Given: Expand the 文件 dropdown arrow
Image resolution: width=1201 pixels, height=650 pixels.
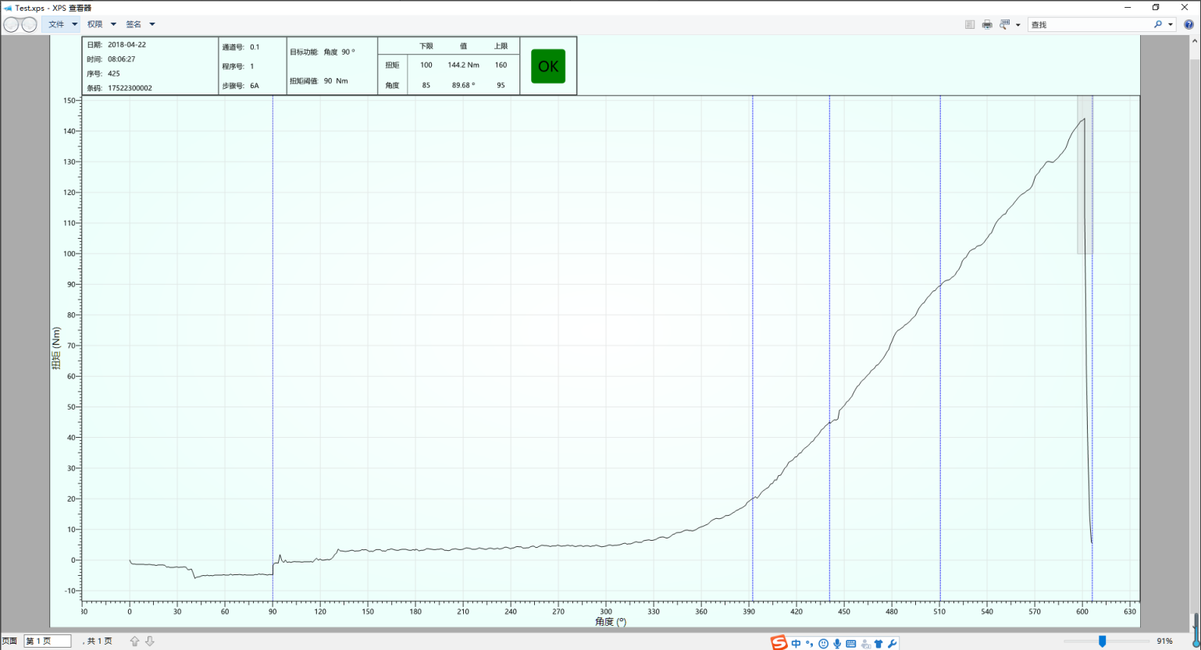Looking at the screenshot, I should (x=75, y=24).
